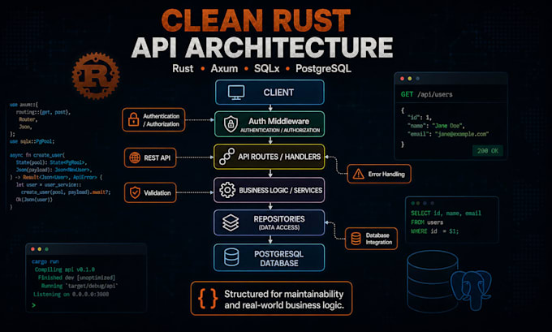Click the red dot in the GET /api/users window
Viewport: 552px width, 332px height.
402,79
